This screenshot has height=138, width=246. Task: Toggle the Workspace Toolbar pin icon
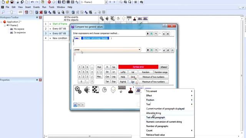[37, 17]
